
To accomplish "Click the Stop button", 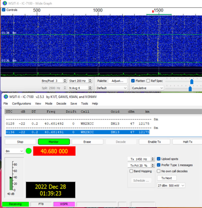I will [20, 142].
